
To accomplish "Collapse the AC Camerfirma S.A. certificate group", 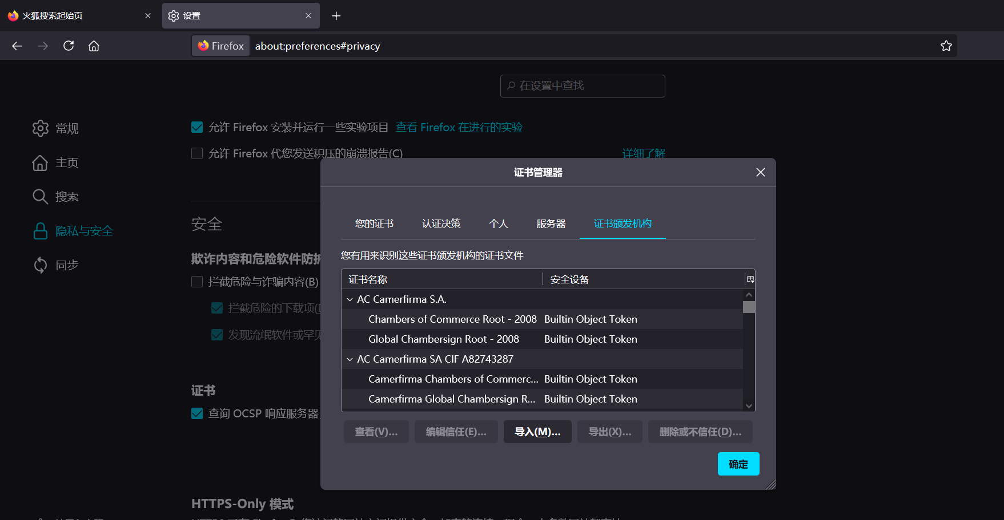I will 350,299.
